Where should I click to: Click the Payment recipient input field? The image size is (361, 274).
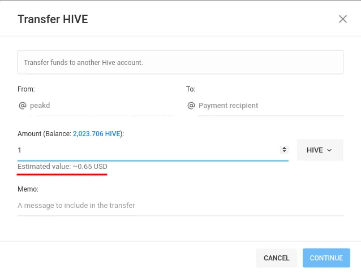pyautogui.click(x=270, y=106)
